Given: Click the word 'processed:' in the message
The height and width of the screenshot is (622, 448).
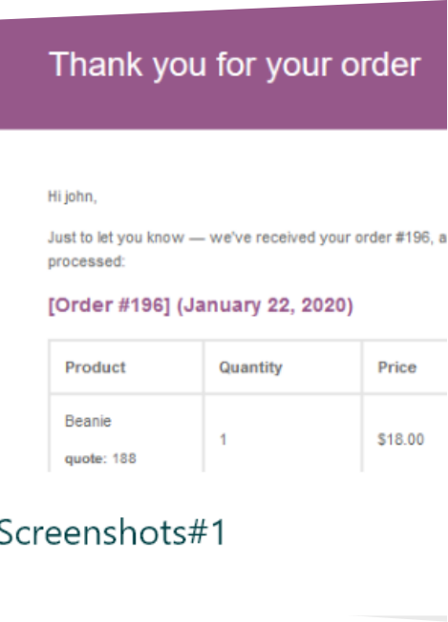Looking at the screenshot, I should point(86,261).
